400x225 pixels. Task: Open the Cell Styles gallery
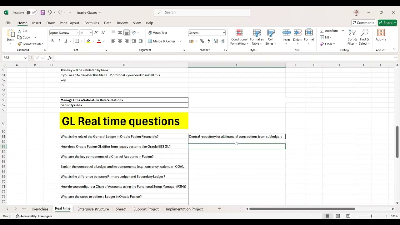[x=271, y=37]
